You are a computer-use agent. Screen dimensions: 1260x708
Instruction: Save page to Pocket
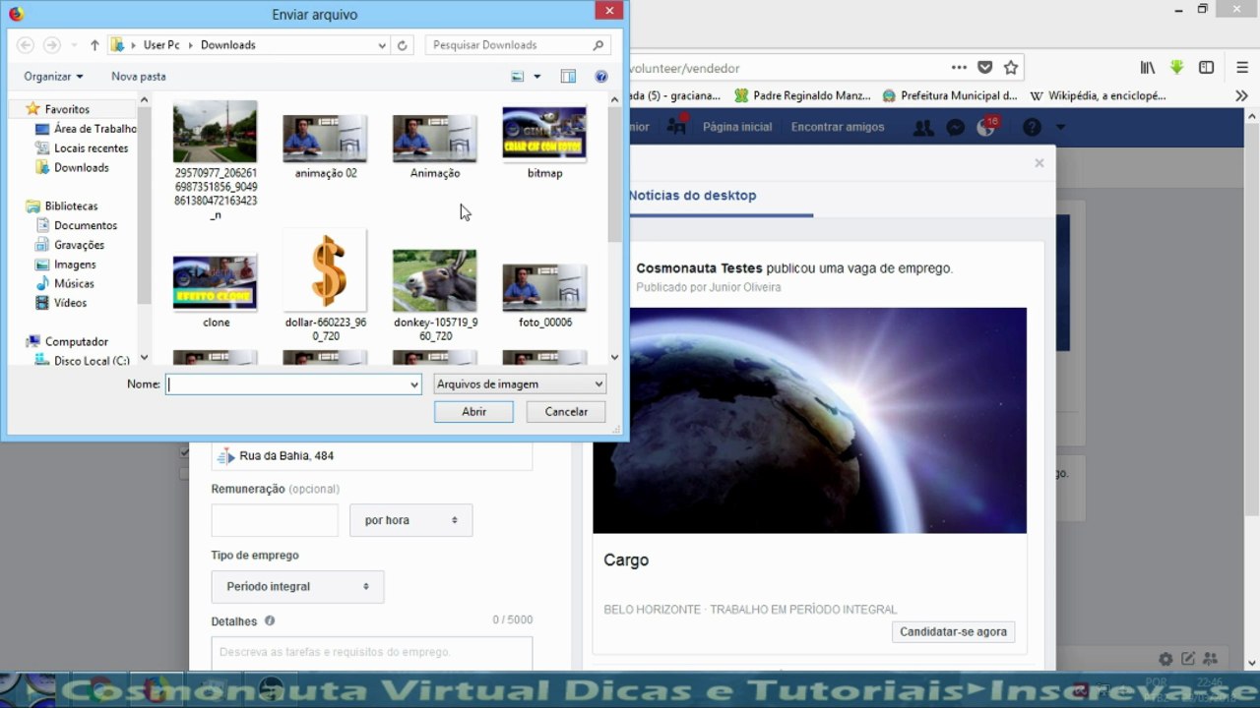984,68
